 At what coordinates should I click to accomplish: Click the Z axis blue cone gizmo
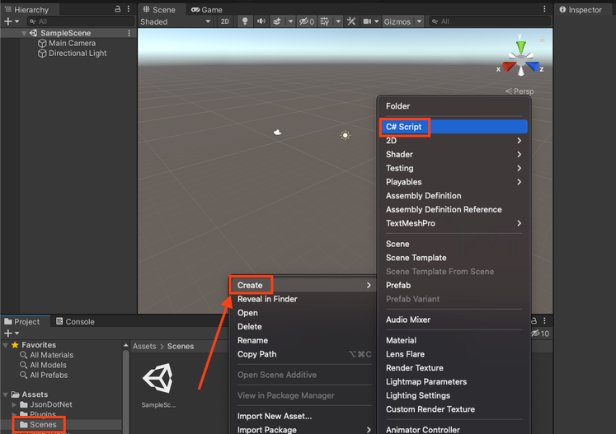pyautogui.click(x=533, y=67)
